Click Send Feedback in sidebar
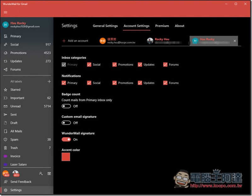The width and height of the screenshot is (252, 196). point(21,182)
